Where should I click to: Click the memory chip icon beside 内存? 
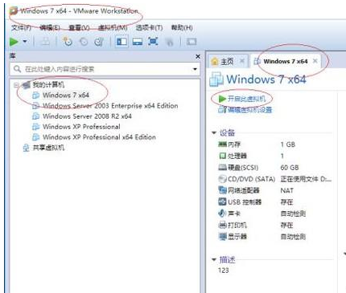(223, 144)
